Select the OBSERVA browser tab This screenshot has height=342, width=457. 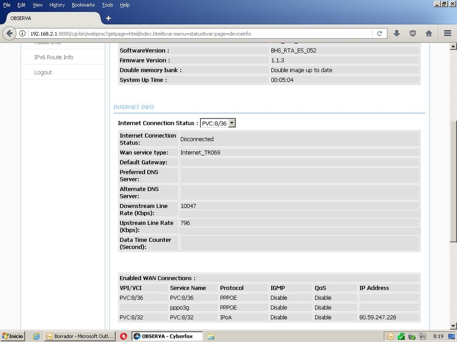tap(49, 18)
